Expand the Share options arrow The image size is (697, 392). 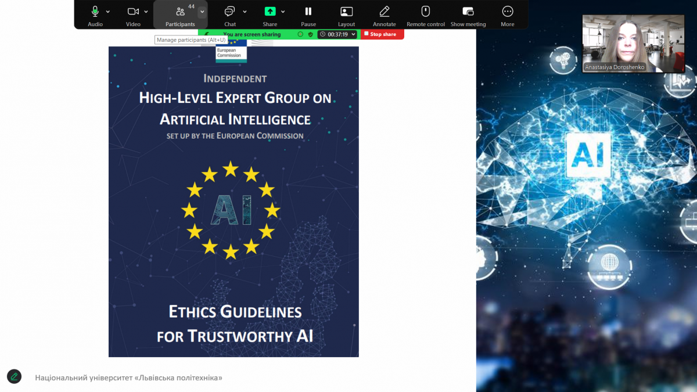283,12
